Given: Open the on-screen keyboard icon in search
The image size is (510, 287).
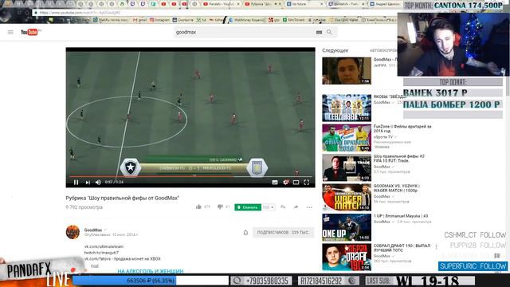Looking at the screenshot, I should click(x=319, y=32).
